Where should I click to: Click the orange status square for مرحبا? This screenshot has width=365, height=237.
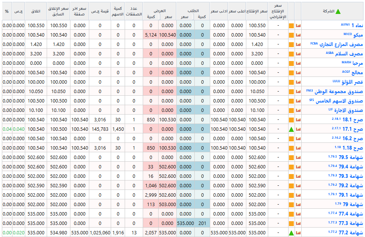coord(291,63)
